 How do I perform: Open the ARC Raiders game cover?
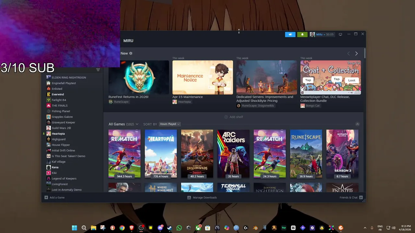[x=233, y=154]
